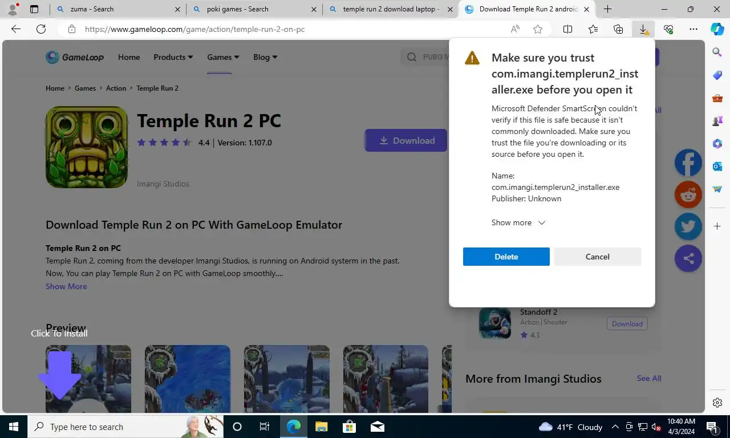The width and height of the screenshot is (730, 438).
Task: Open the sidebar Games chess icon
Action: pyautogui.click(x=717, y=121)
